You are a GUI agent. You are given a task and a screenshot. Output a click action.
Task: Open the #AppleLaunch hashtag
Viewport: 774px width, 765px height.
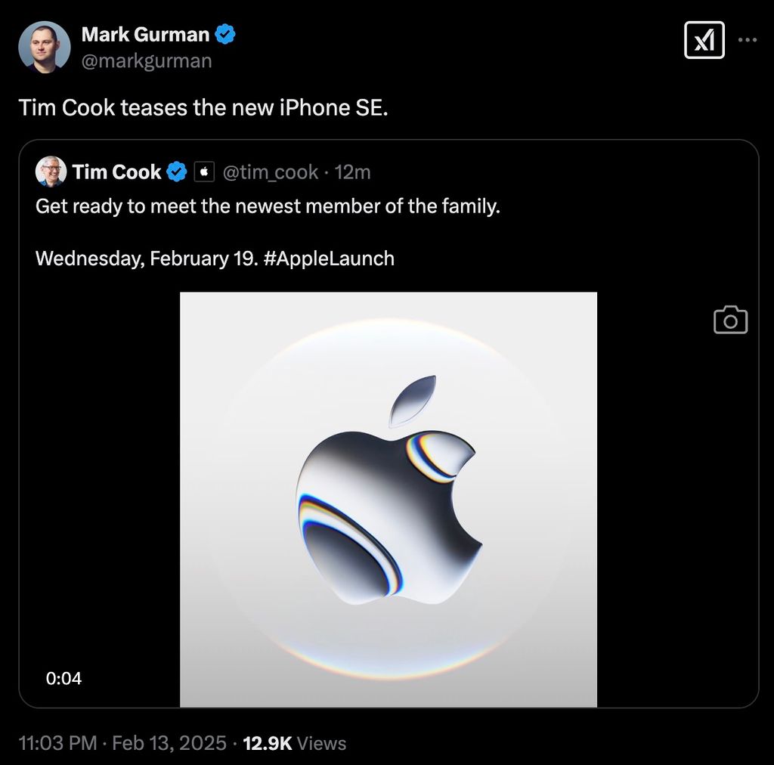[329, 258]
